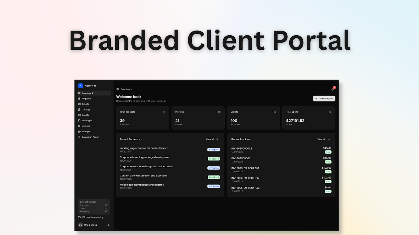Image resolution: width=419 pixels, height=235 pixels.
Task: Click the AgencyPro logo badge
Action: (80, 85)
